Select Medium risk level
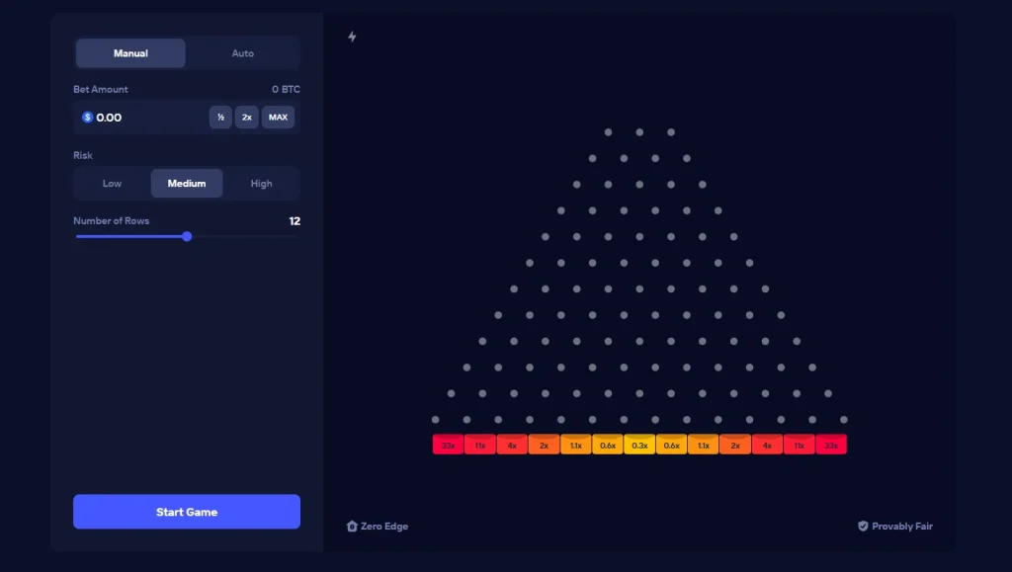The height and width of the screenshot is (572, 1012). click(x=187, y=184)
